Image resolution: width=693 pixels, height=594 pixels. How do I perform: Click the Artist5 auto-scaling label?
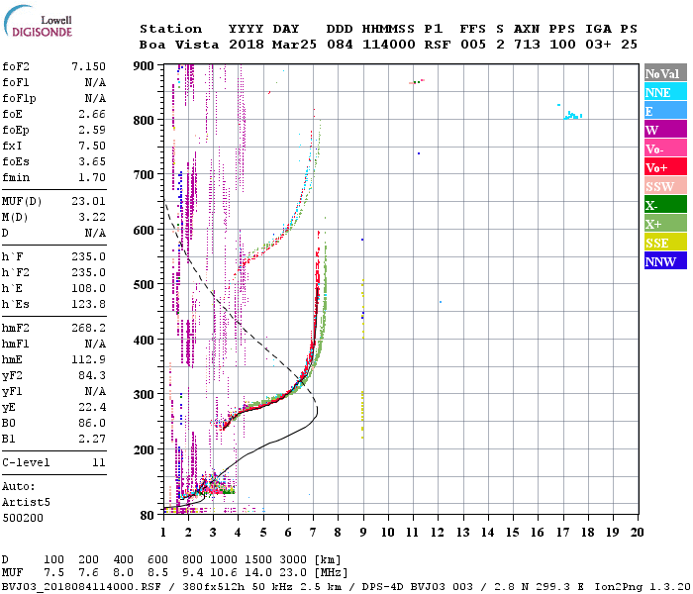[x=26, y=503]
